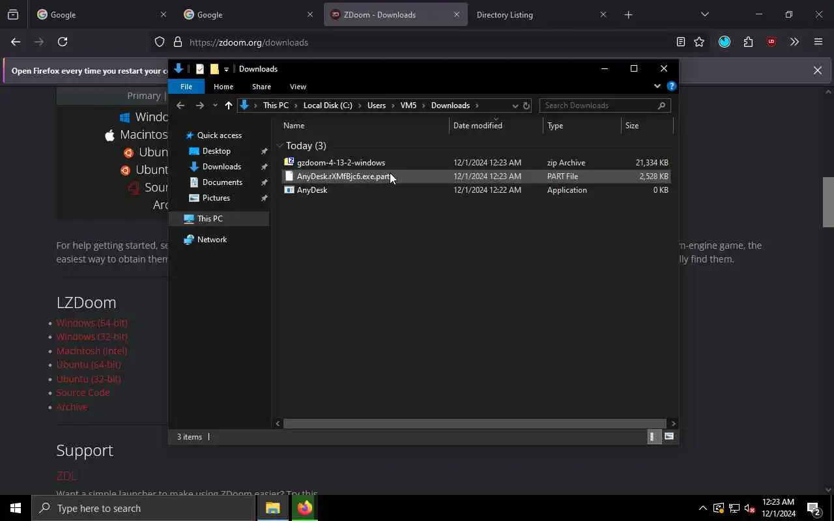Open the Firefox Extensions puzzle icon
This screenshot has width=834, height=521.
point(748,42)
